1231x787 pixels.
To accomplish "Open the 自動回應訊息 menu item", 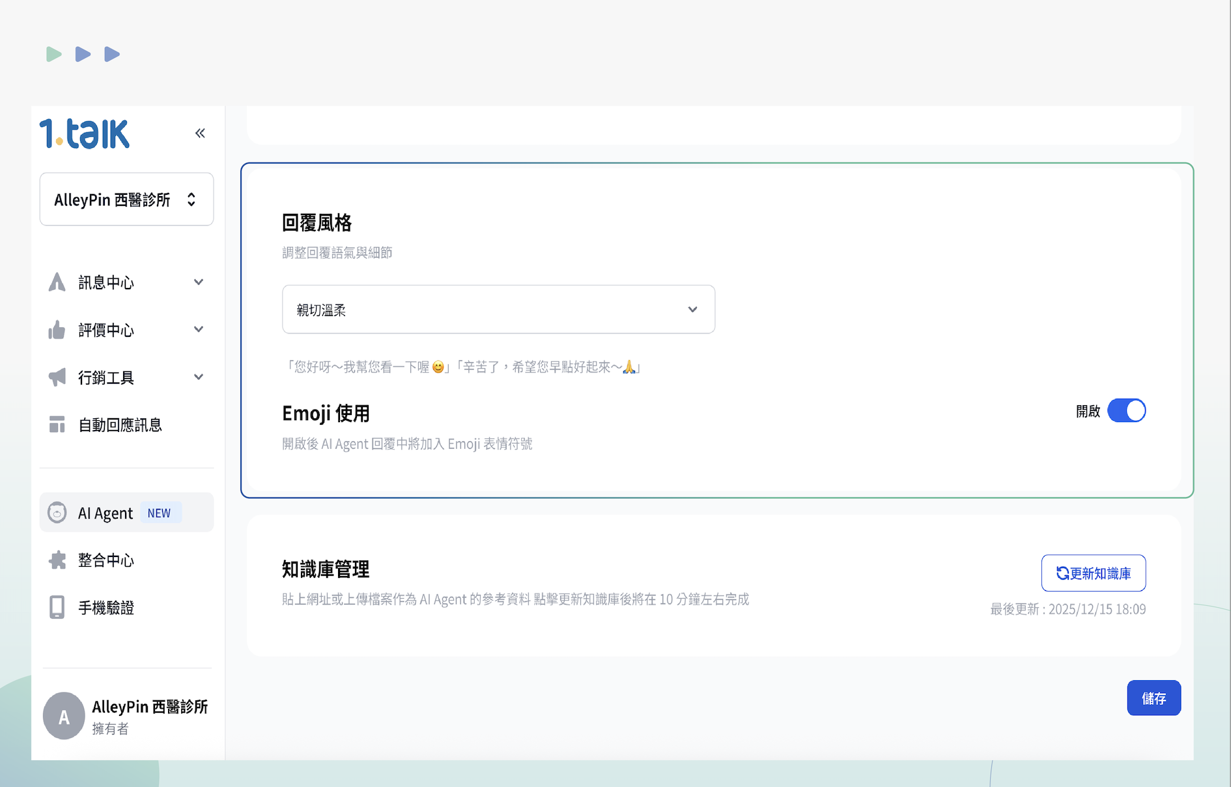I will coord(120,425).
